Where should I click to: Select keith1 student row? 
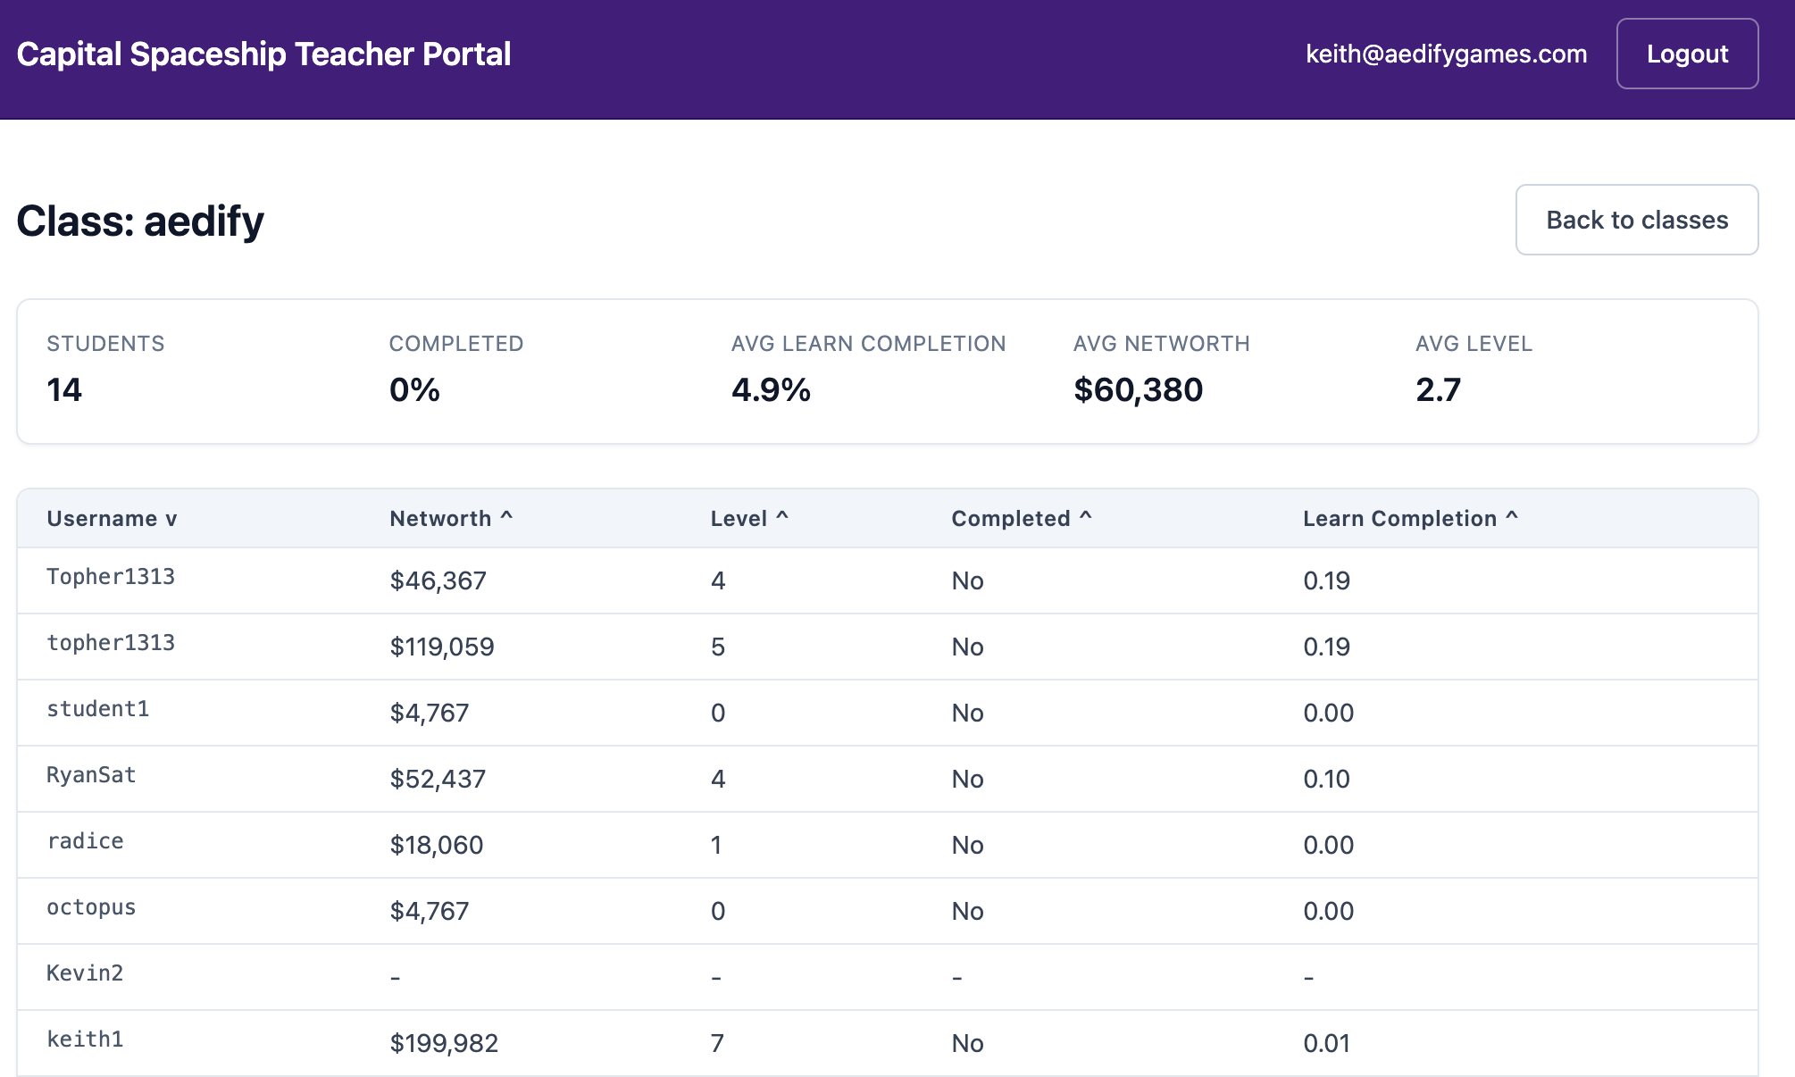pyautogui.click(x=86, y=1039)
